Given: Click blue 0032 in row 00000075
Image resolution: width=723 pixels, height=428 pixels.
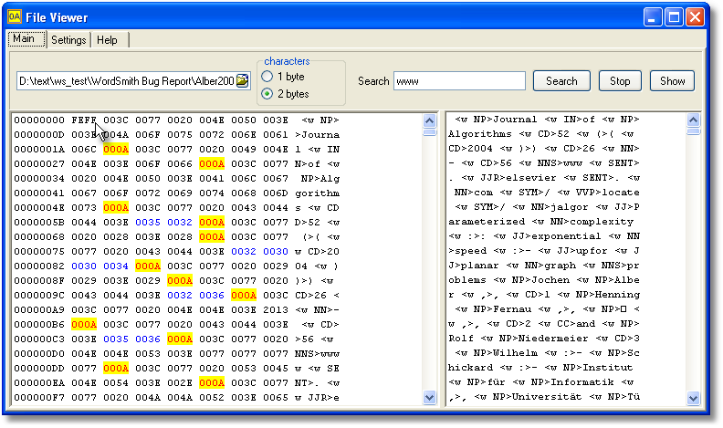Looking at the screenshot, I should [244, 252].
